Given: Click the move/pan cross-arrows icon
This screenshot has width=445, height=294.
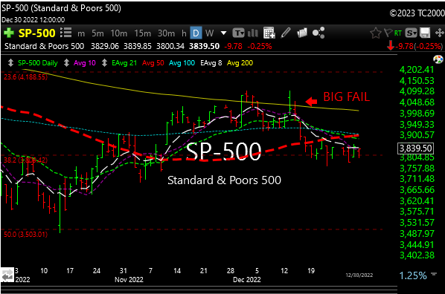Looking at the screenshot, I should 439,33.
